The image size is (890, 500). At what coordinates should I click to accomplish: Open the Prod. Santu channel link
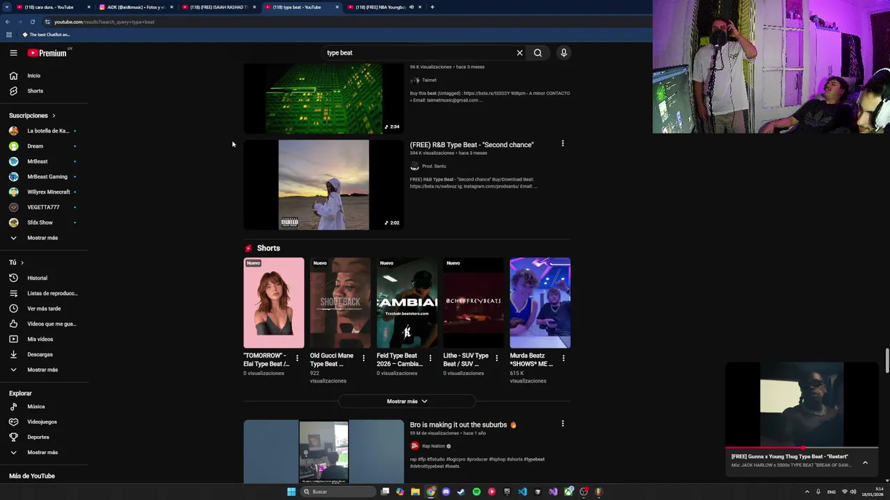coord(433,166)
